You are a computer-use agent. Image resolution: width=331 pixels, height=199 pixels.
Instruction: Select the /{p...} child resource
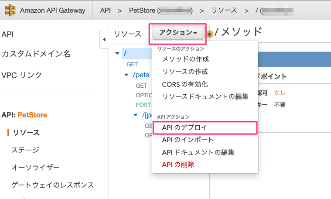pyautogui.click(x=147, y=115)
